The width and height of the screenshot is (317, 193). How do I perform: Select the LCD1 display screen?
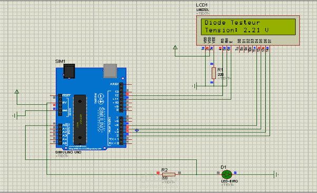pyautogui.click(x=248, y=27)
